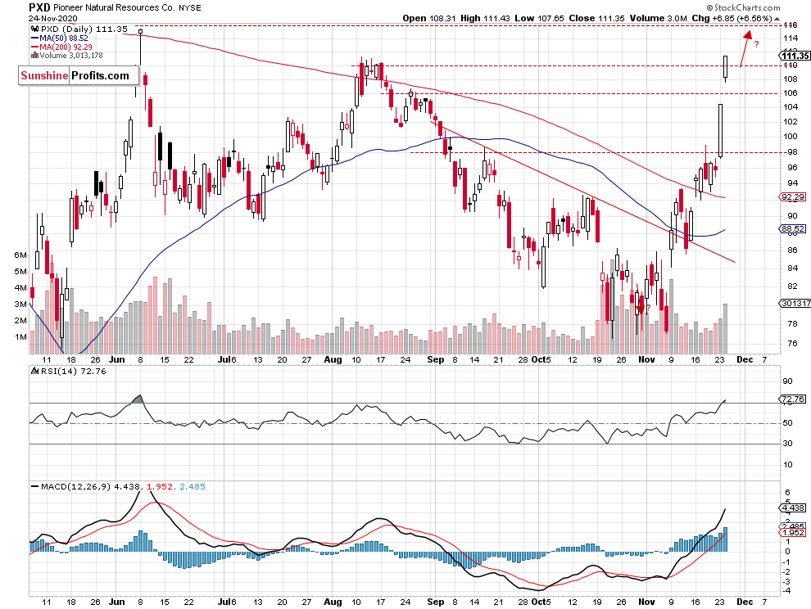Click the 1M volume scale label
The image size is (811, 609).
click(x=20, y=337)
